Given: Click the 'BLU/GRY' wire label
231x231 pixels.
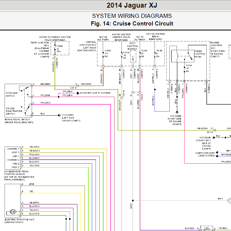Looking at the screenshot, I should [34, 162].
